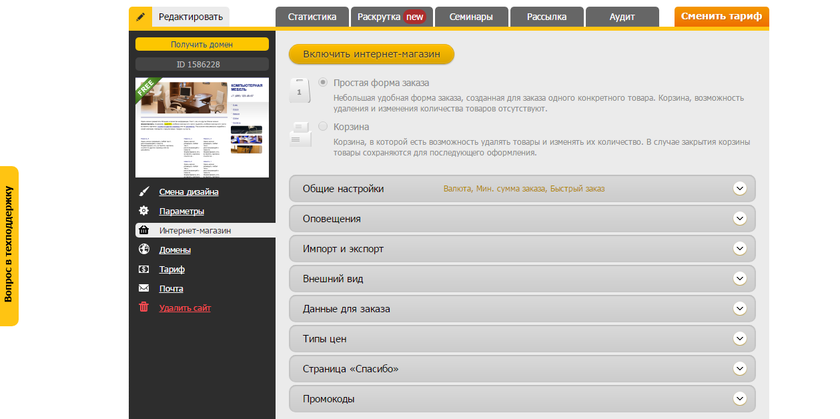Click the Редактировать tab
840x419 pixels.
click(190, 17)
